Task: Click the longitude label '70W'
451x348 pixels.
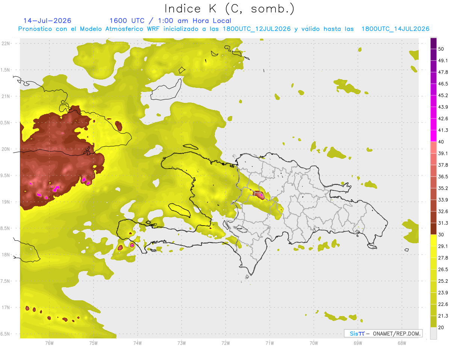Action: [x=314, y=343]
